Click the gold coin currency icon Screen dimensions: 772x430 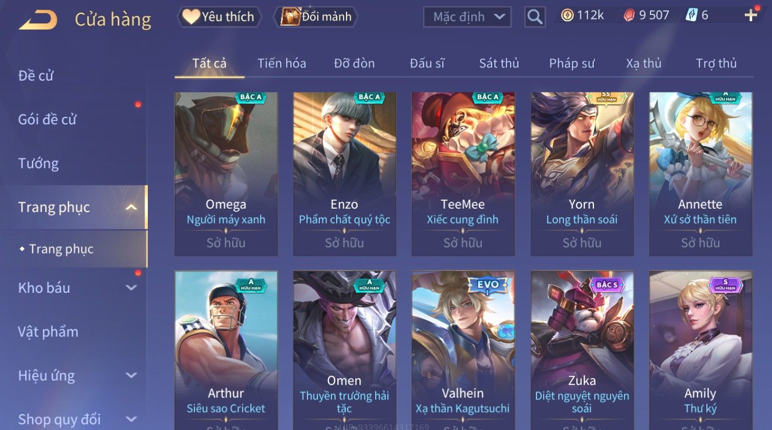(567, 15)
